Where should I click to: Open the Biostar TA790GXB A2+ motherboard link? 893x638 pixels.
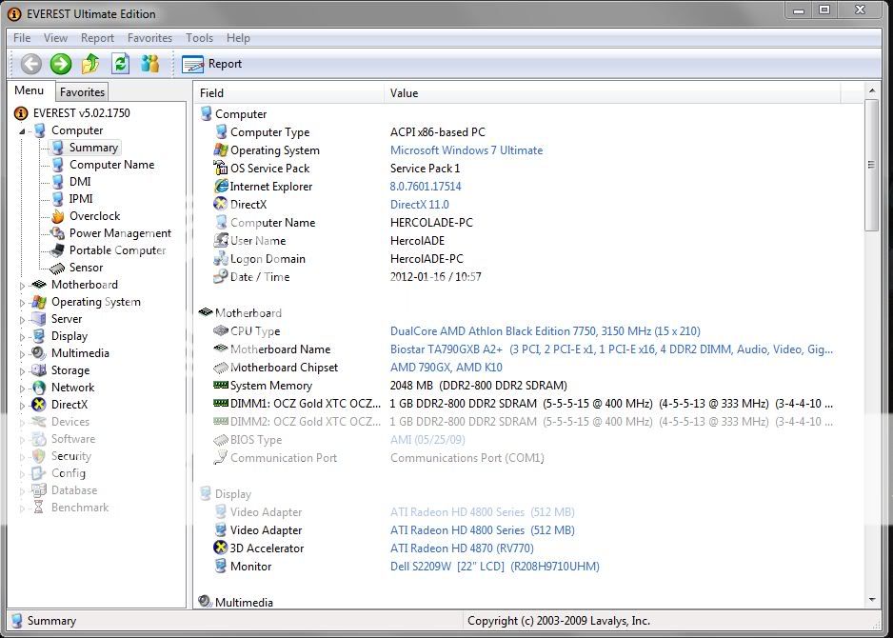tap(611, 349)
